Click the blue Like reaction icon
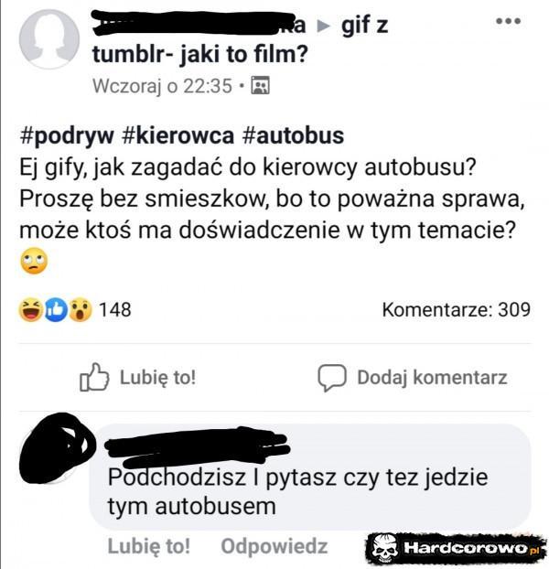Image resolution: width=549 pixels, height=569 pixels. (56, 310)
